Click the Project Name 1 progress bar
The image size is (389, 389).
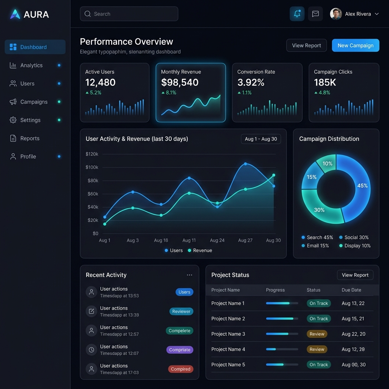tap(282, 303)
